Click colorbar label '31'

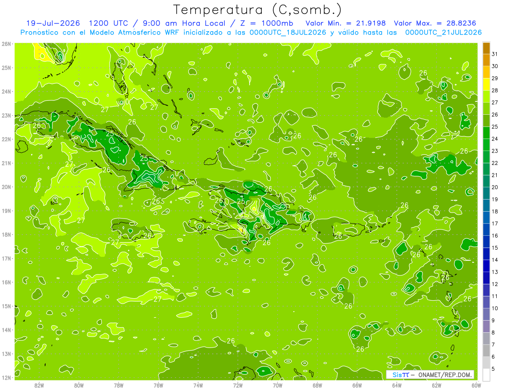(x=495, y=54)
